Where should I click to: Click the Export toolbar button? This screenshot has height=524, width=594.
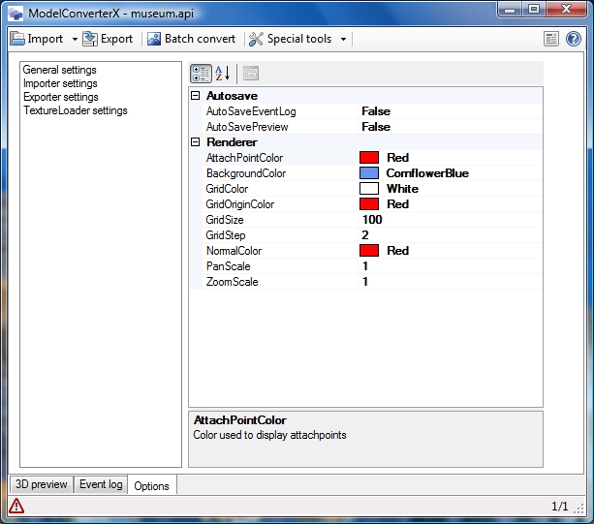[108, 39]
